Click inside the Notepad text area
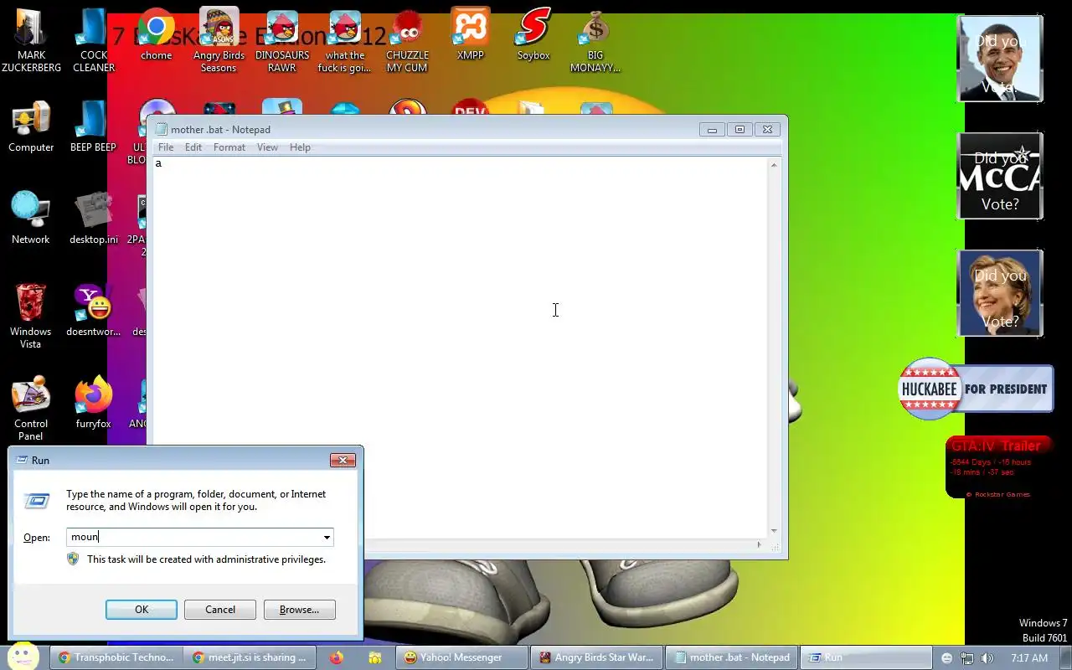1072x670 pixels. [x=459, y=347]
